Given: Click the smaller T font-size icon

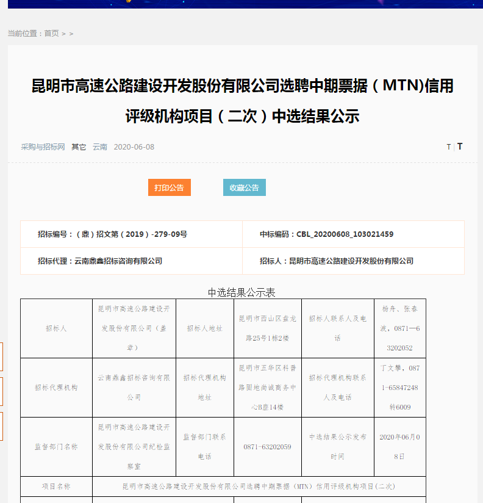Looking at the screenshot, I should pos(448,147).
